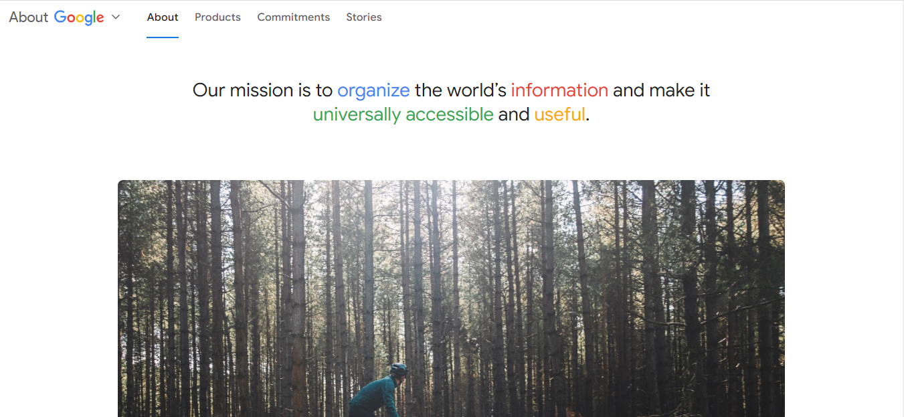The height and width of the screenshot is (417, 904).
Task: Click the cyclist's teal jacket
Action: [x=375, y=396]
